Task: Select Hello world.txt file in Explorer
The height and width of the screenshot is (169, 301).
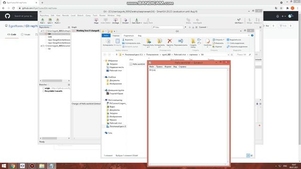Action: click(137, 64)
